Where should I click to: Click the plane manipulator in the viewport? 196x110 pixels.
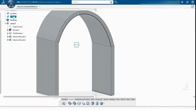[77, 45]
